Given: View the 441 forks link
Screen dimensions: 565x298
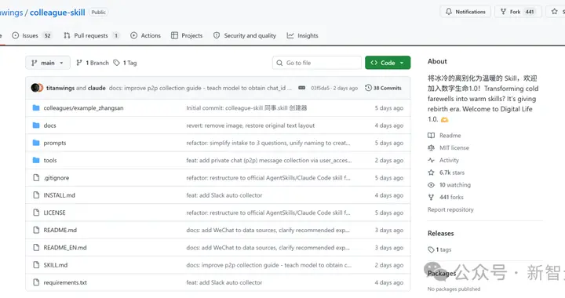Looking at the screenshot, I should (446, 197).
